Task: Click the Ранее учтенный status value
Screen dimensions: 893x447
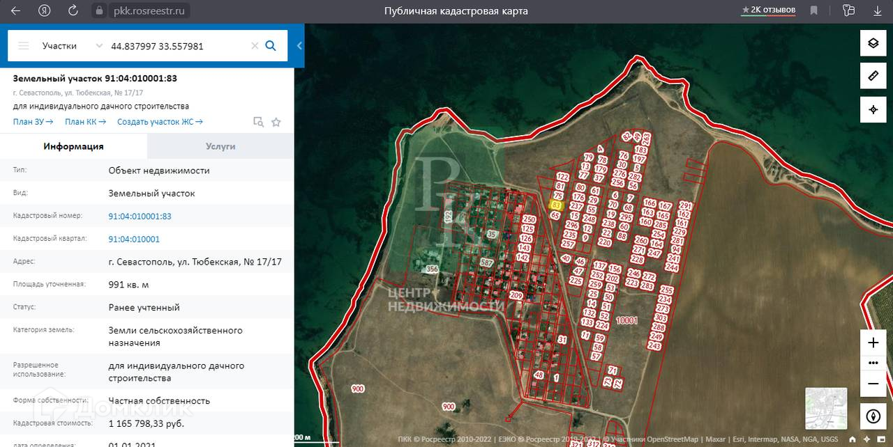Action: click(x=144, y=307)
